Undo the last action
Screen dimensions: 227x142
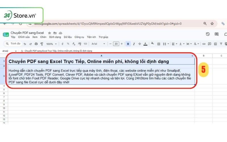coord(25,44)
